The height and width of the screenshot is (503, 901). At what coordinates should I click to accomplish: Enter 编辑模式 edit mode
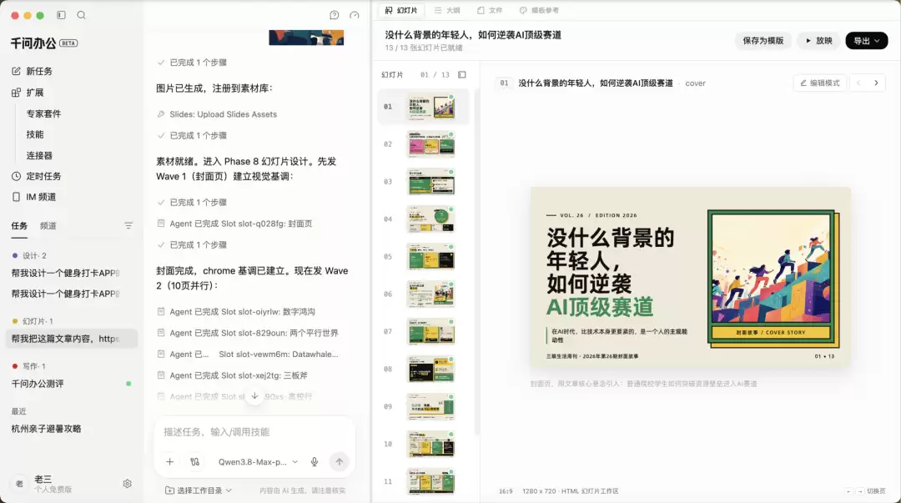click(x=820, y=83)
